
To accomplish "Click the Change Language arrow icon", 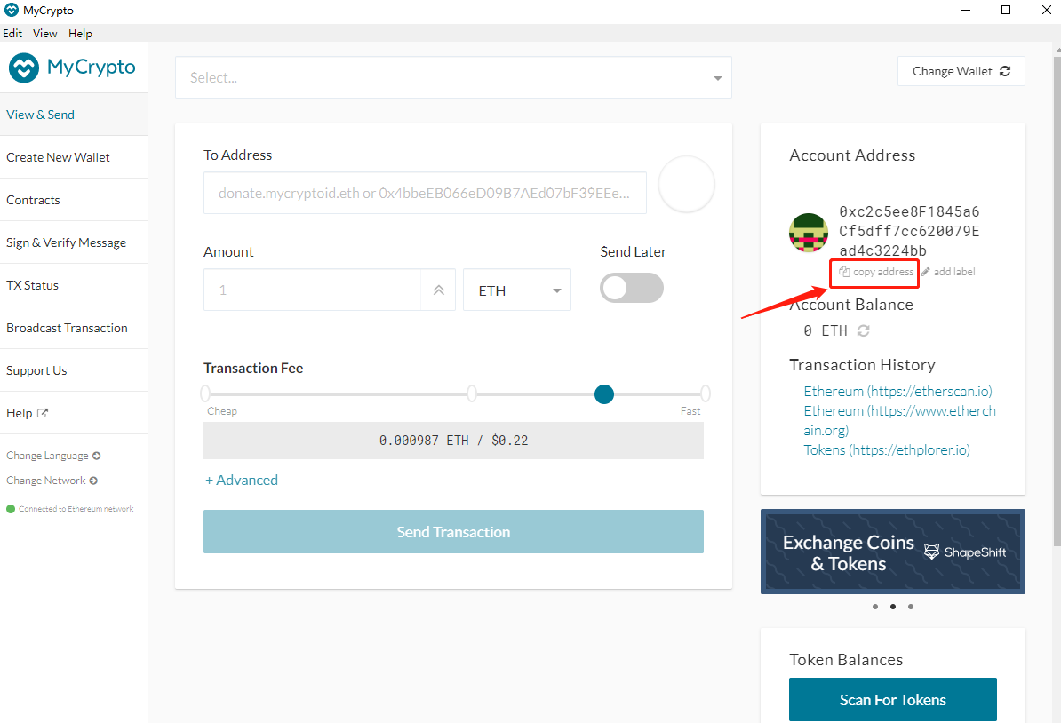I will coord(97,456).
